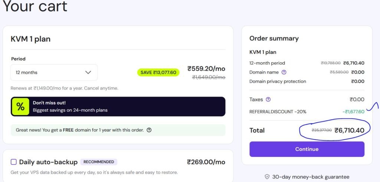Click the ₹559.20/mo plan price
The height and width of the screenshot is (182, 380).
[x=206, y=68]
